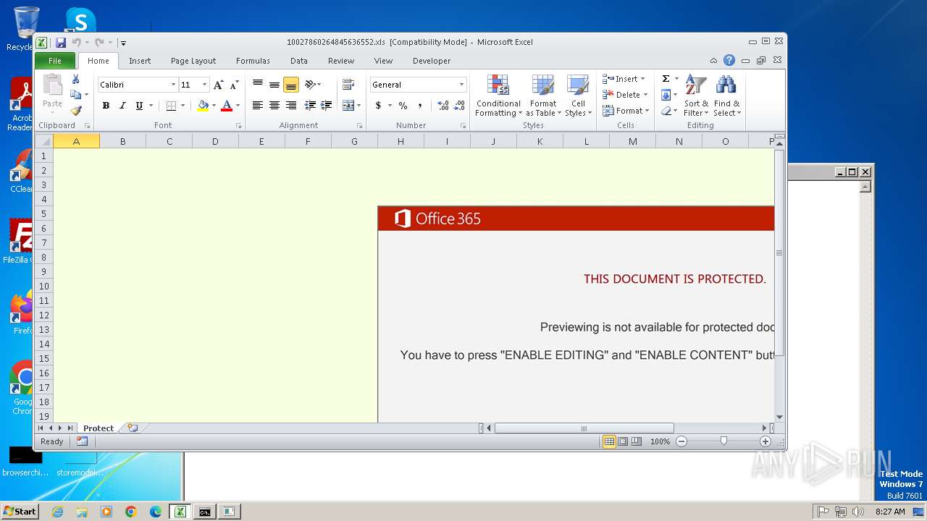Open the Calibri font name dropdown

[x=173, y=85]
